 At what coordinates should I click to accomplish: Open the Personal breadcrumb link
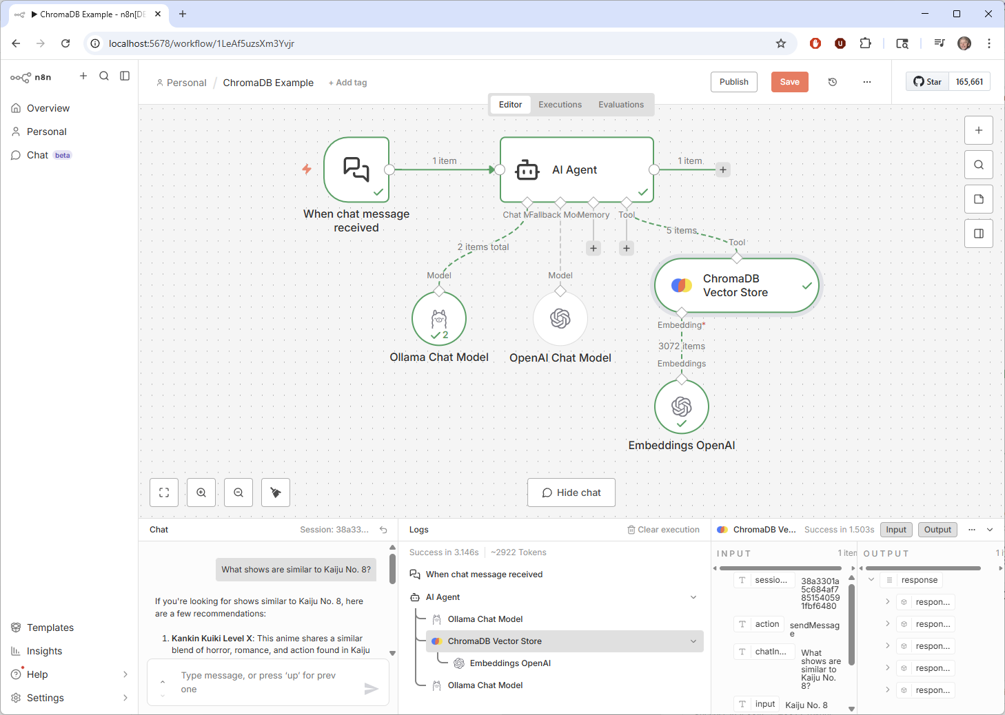181,83
